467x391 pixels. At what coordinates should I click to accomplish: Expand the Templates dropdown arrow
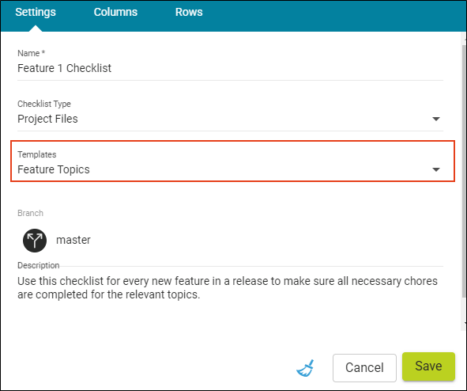pyautogui.click(x=436, y=169)
